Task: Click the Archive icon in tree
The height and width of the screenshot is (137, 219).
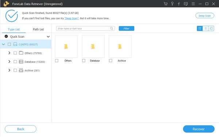Action: pos(21,70)
